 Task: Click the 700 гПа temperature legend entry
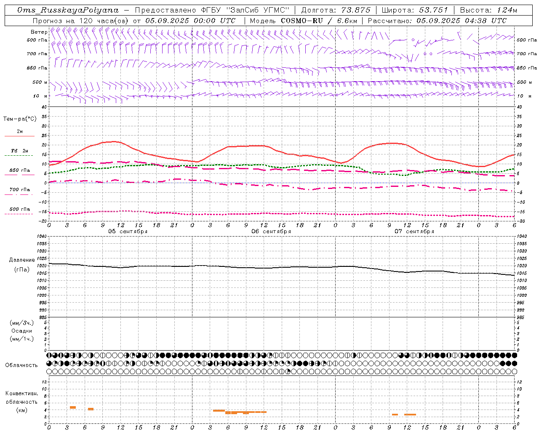[19, 191]
